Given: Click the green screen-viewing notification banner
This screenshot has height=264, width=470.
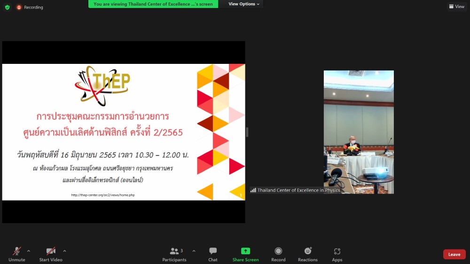Looking at the screenshot, I should (x=153, y=4).
